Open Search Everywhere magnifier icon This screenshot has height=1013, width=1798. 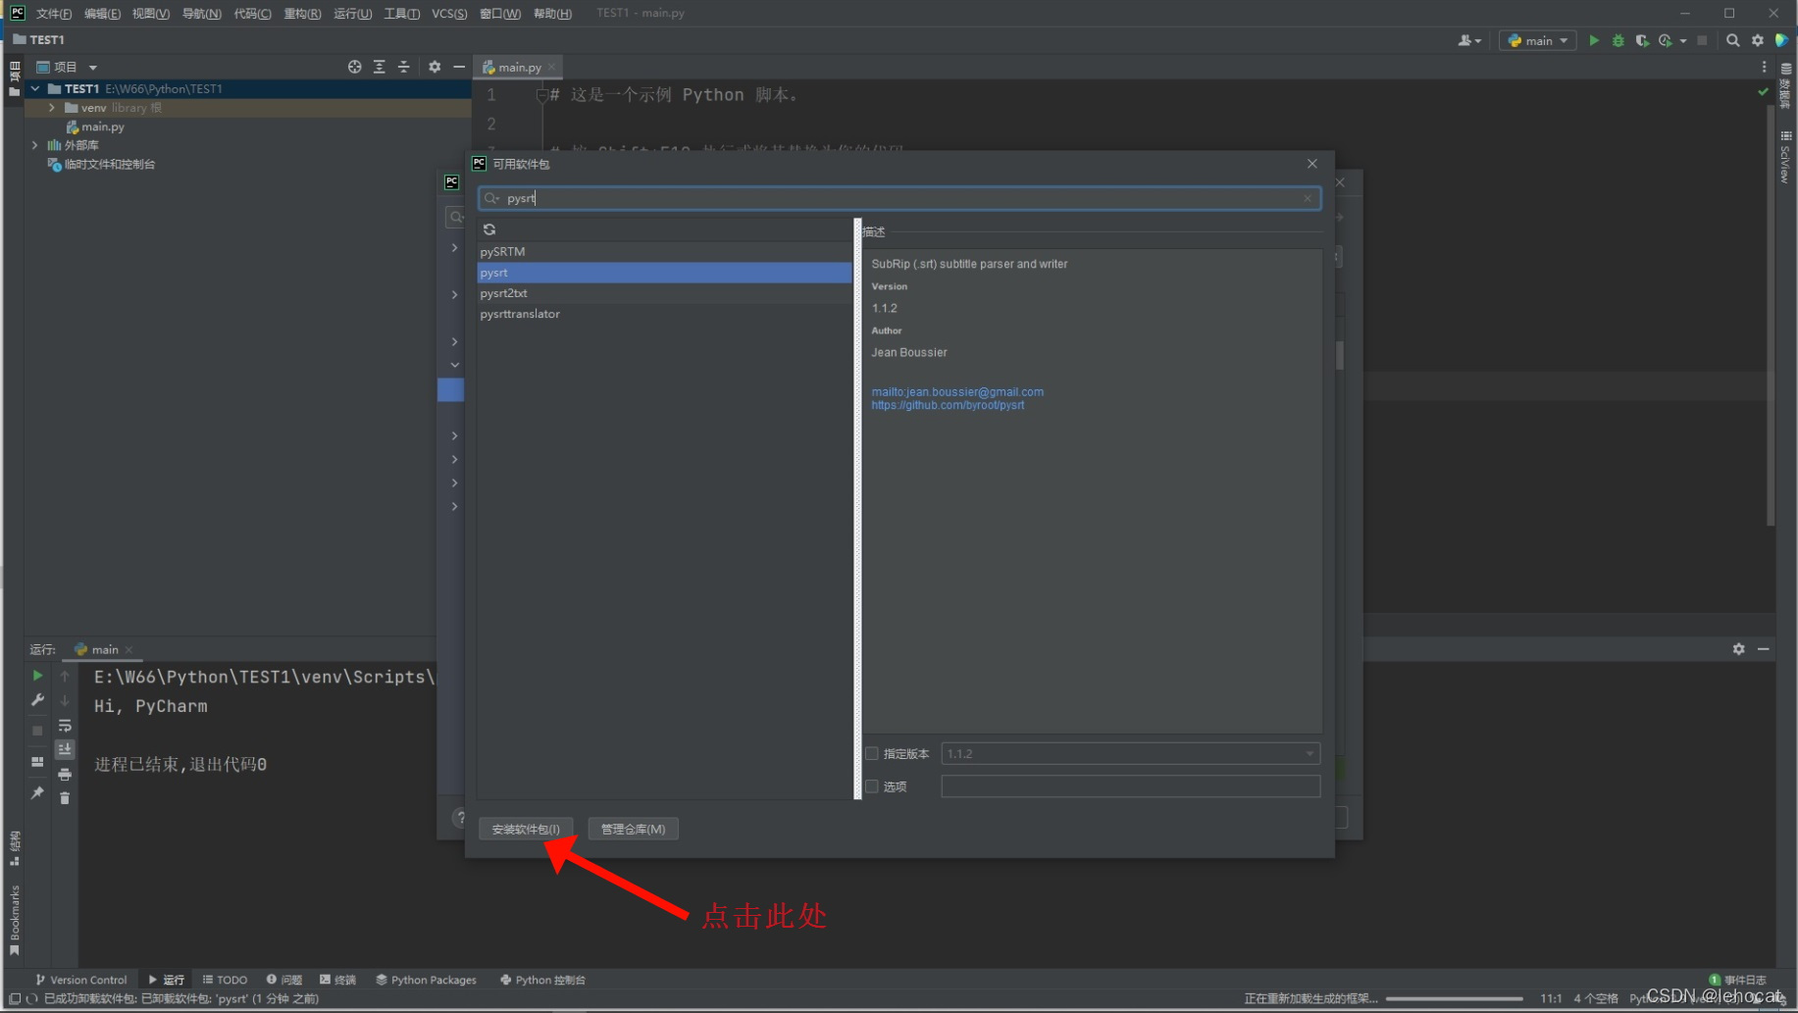(1733, 40)
